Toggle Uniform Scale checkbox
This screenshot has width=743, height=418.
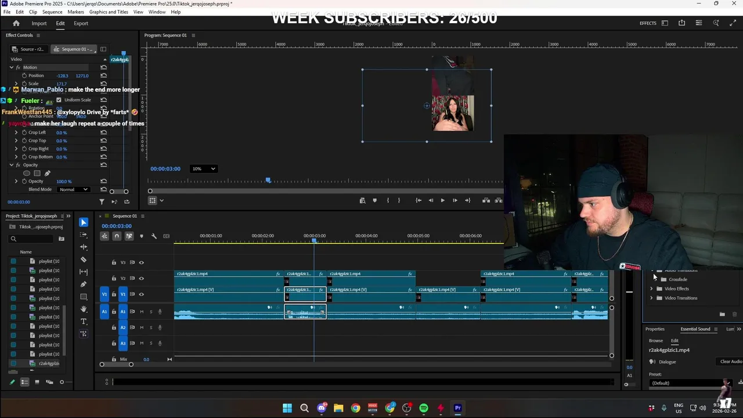(x=59, y=100)
